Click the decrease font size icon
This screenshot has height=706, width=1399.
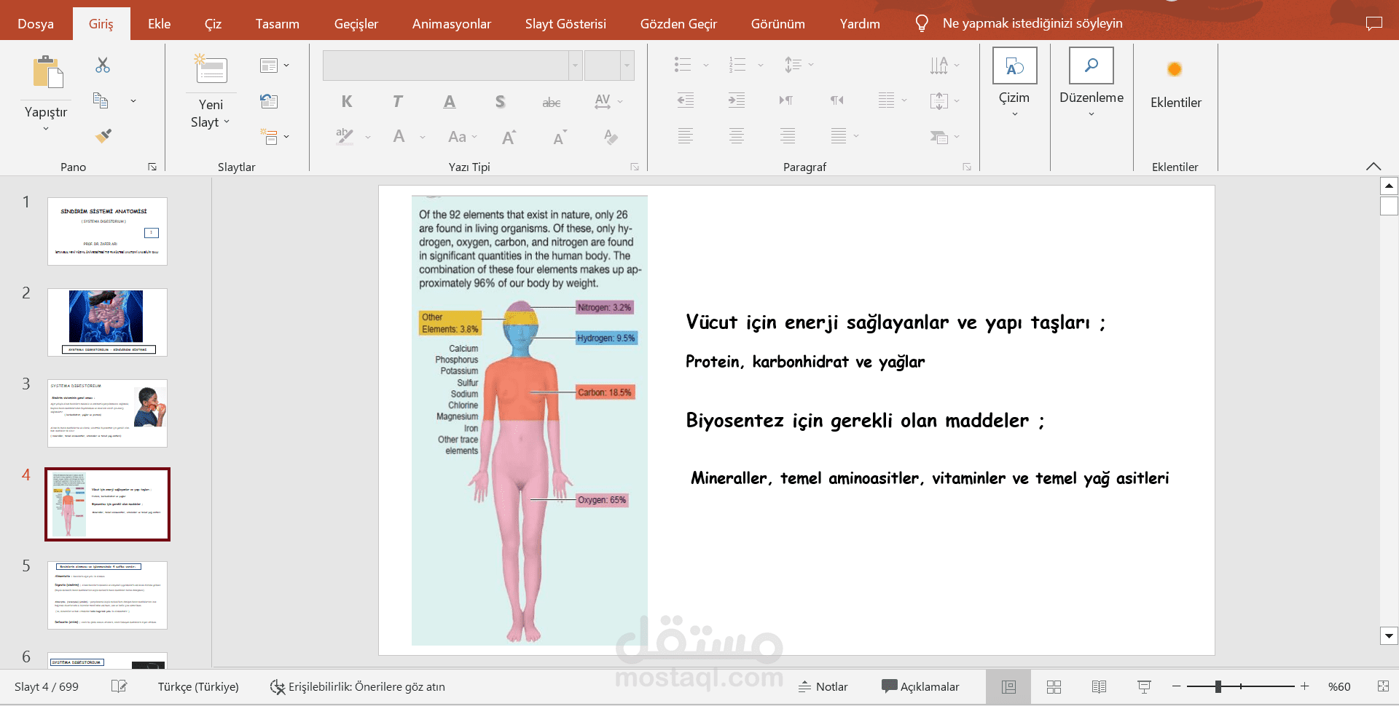coord(560,137)
